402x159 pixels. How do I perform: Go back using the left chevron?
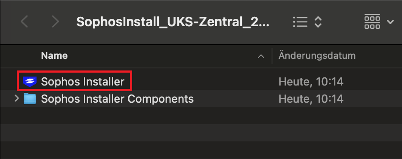click(24, 22)
